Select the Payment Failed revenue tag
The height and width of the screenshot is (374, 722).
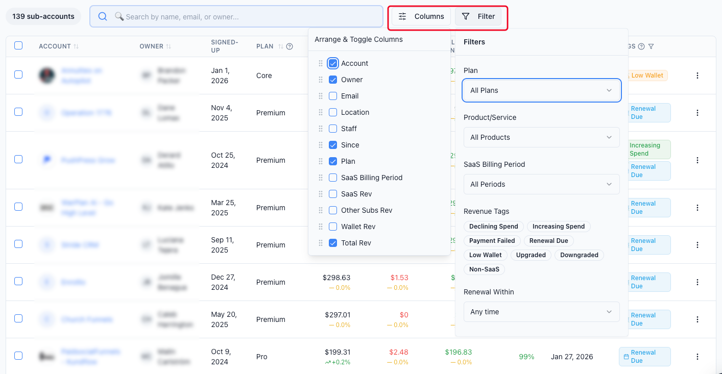[x=492, y=241]
